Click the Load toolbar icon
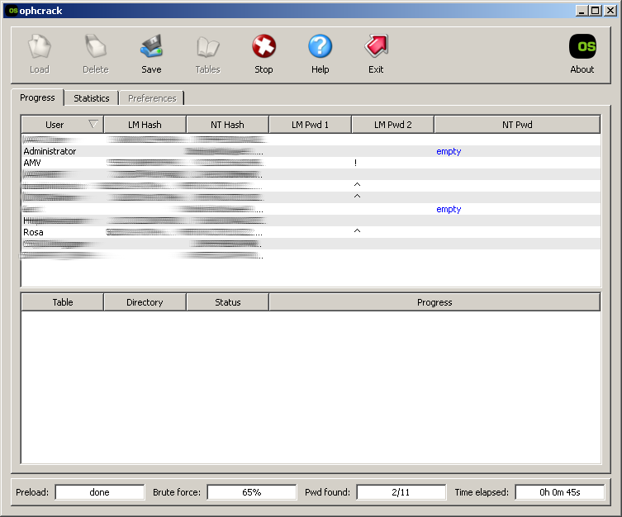Image resolution: width=622 pixels, height=517 pixels. pyautogui.click(x=40, y=47)
